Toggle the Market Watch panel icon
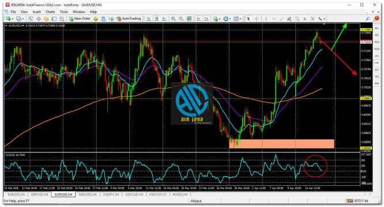 [x=31, y=19]
